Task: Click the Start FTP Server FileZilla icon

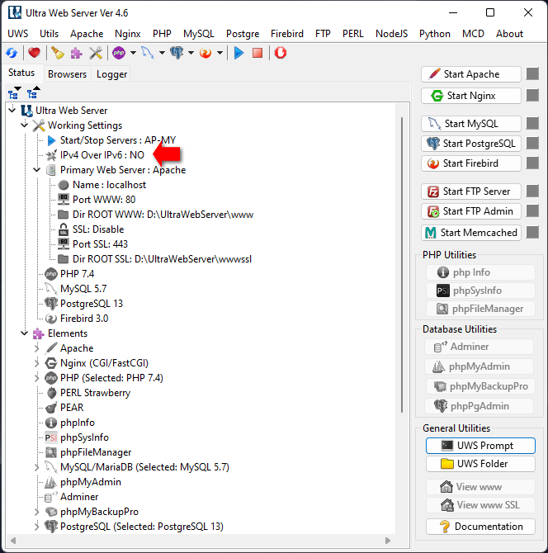Action: click(x=433, y=191)
